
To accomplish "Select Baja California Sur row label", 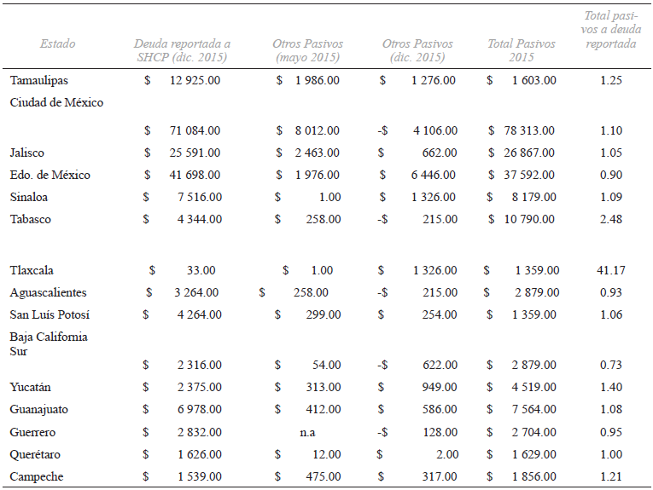I will point(49,343).
